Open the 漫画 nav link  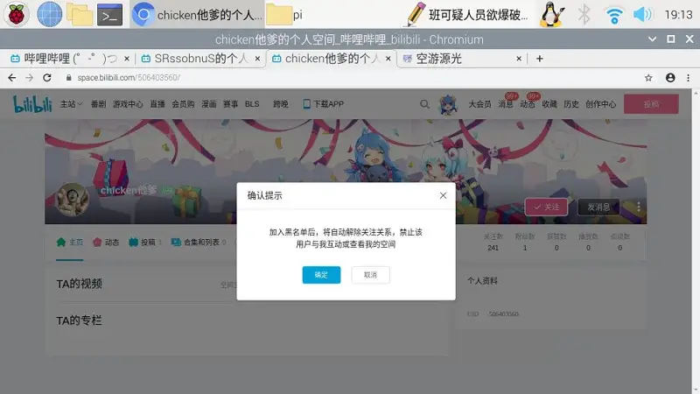(x=209, y=104)
